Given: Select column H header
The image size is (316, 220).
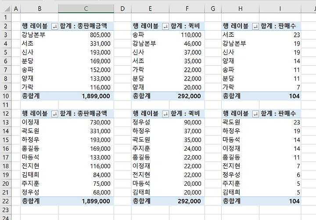Looking at the screenshot, I should point(240,9).
